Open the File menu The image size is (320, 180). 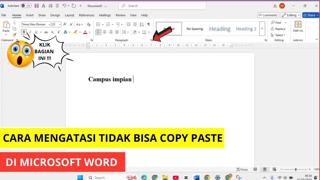coord(4,15)
